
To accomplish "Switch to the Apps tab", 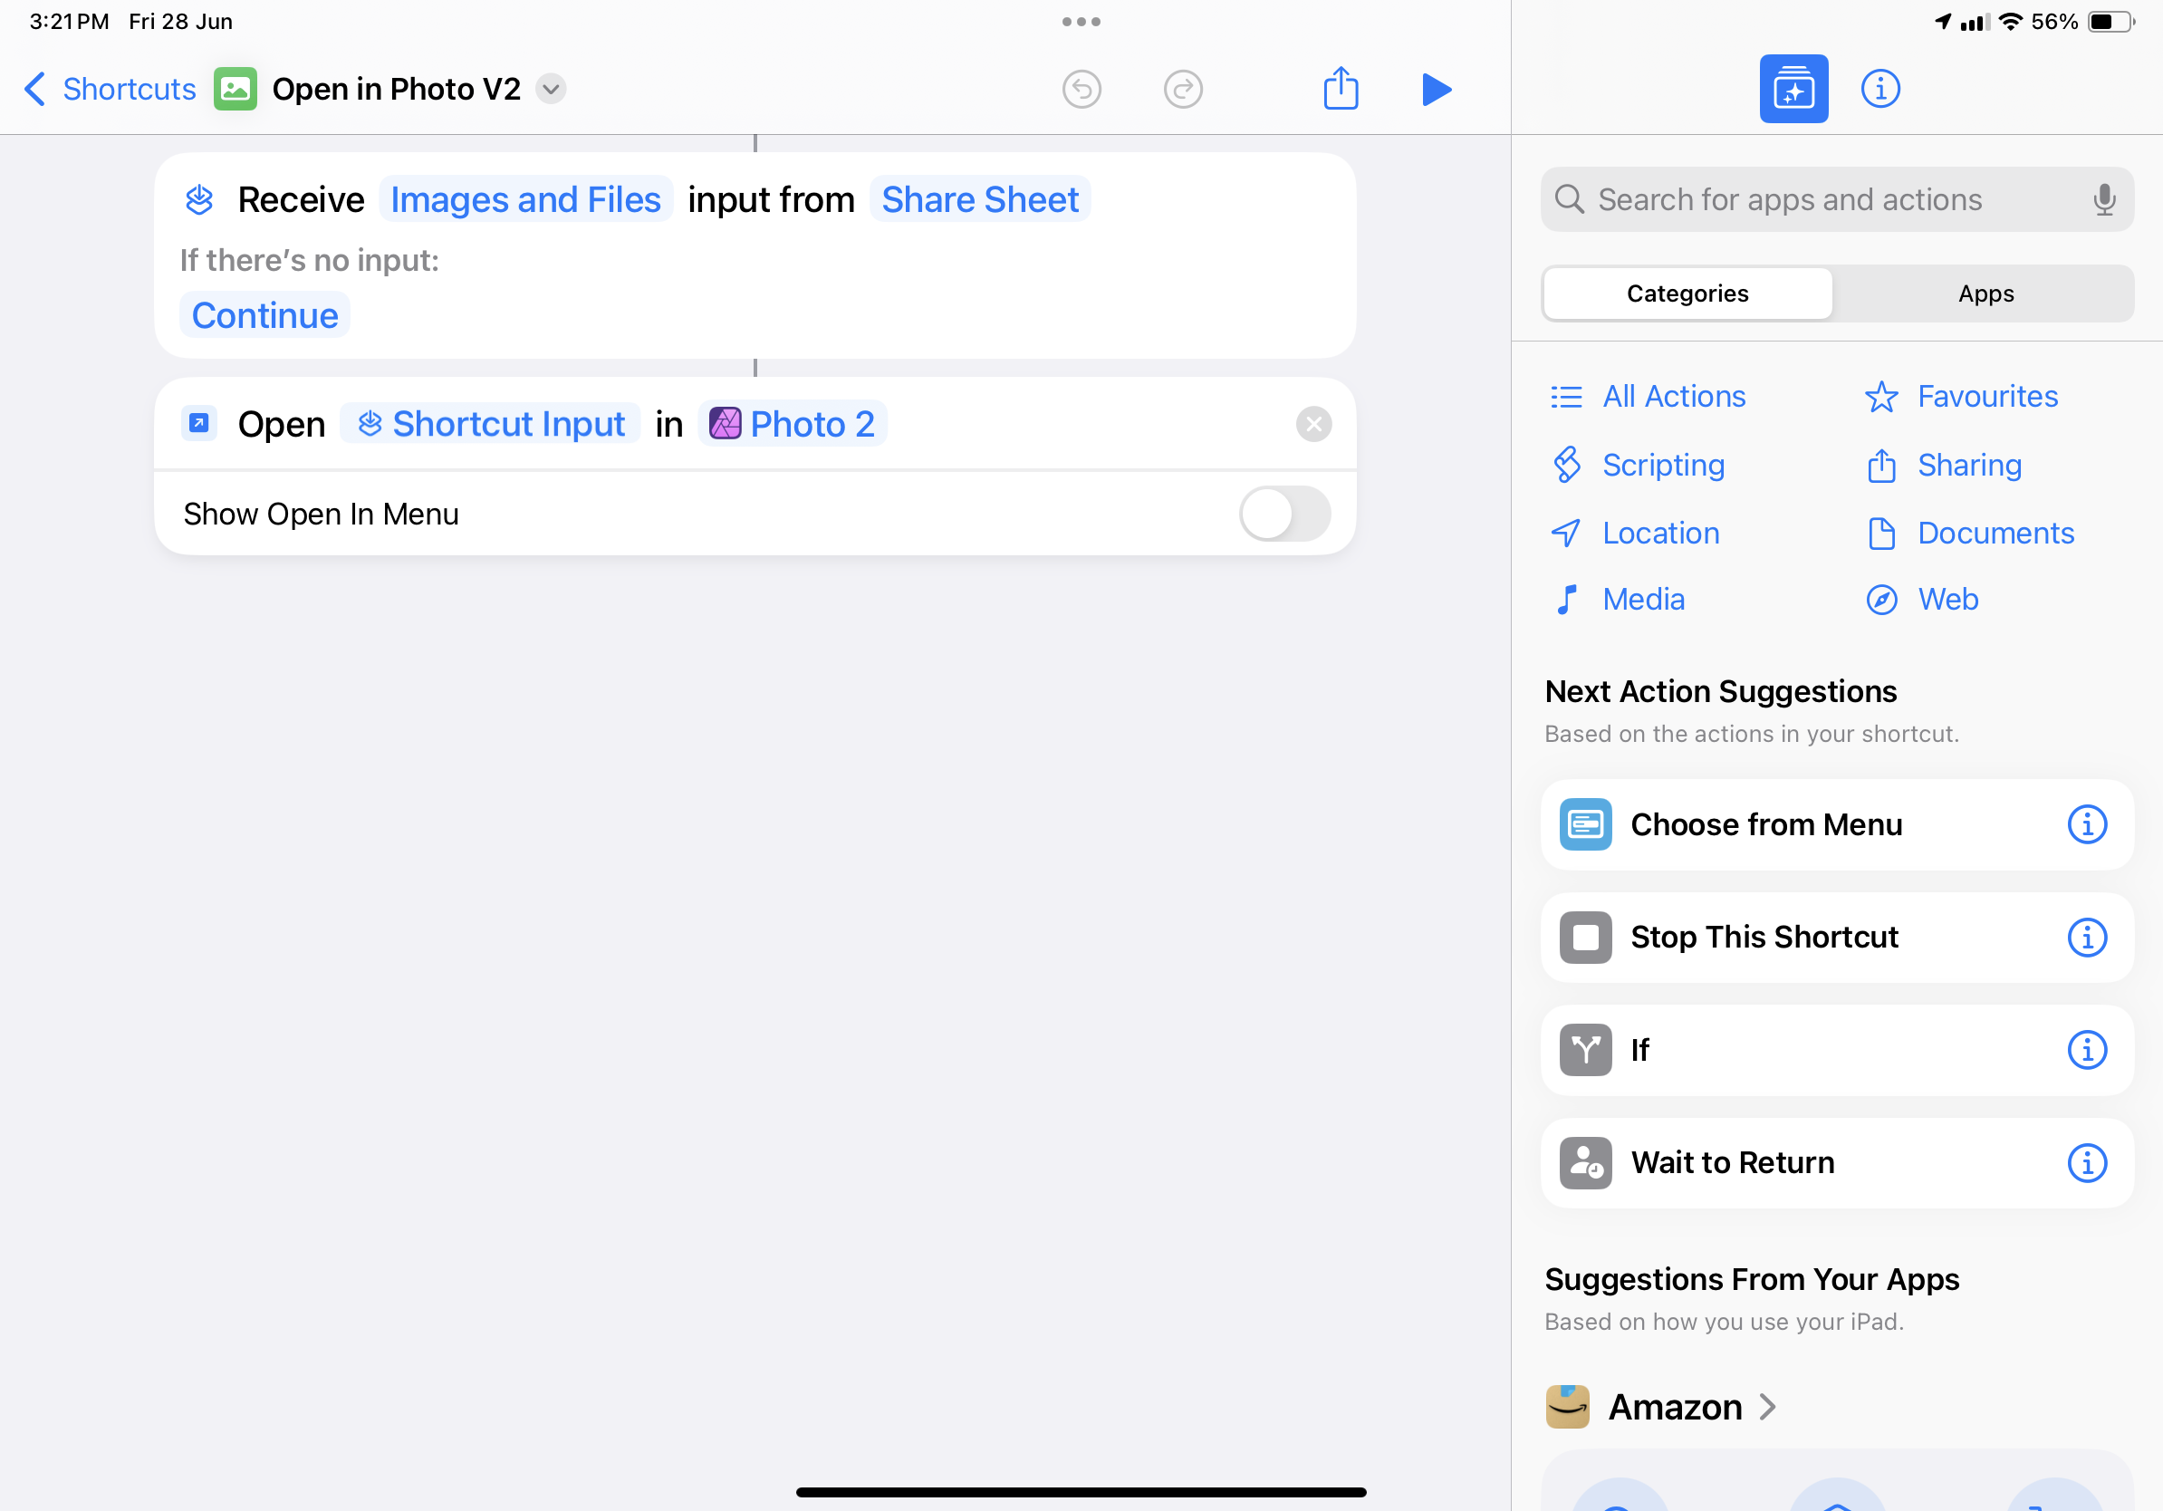I will pos(1984,293).
